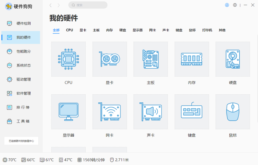Click the 工具箱 menu label

click(x=23, y=121)
